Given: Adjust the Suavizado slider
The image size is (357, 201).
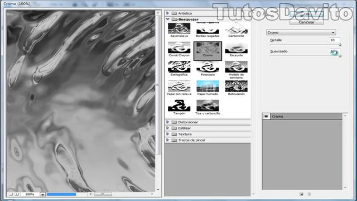Looking at the screenshot, I should pos(340,56).
